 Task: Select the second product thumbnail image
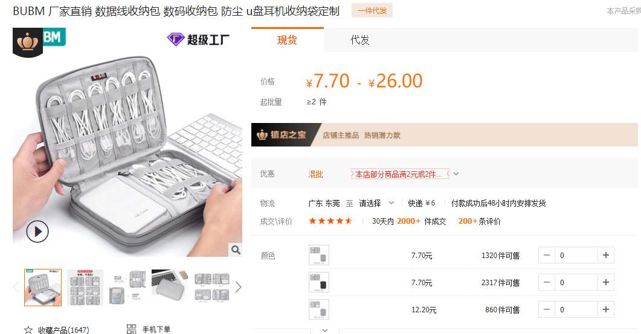(85, 288)
